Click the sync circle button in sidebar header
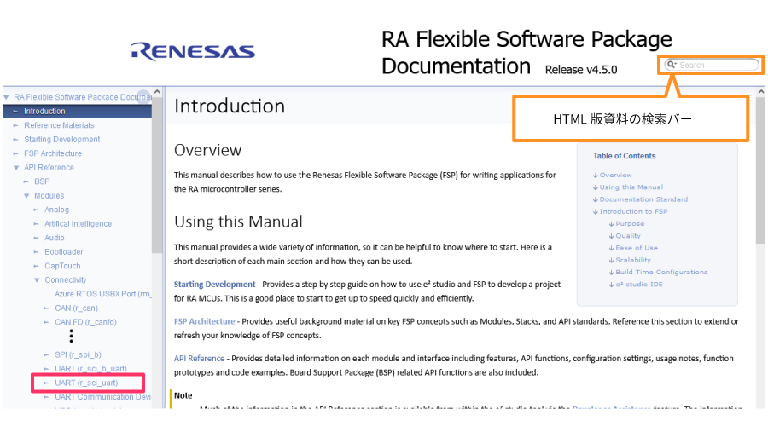Image resolution: width=768 pixels, height=426 pixels. (x=143, y=96)
